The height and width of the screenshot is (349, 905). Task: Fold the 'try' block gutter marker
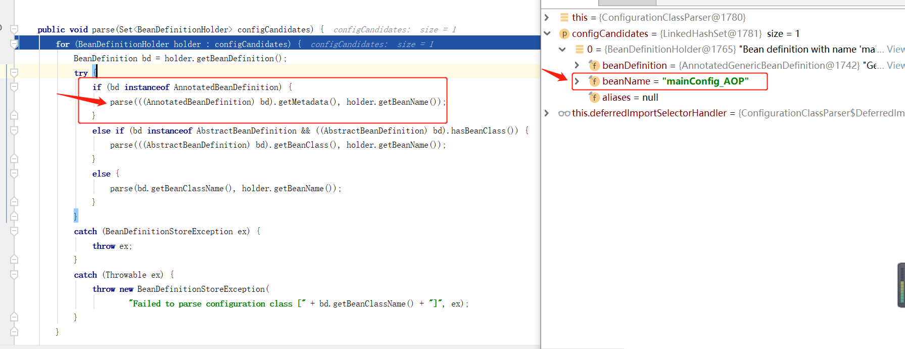click(x=14, y=73)
